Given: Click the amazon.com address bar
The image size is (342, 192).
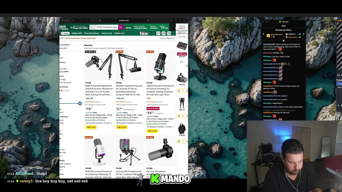Looking at the screenshot, I should (x=124, y=20).
